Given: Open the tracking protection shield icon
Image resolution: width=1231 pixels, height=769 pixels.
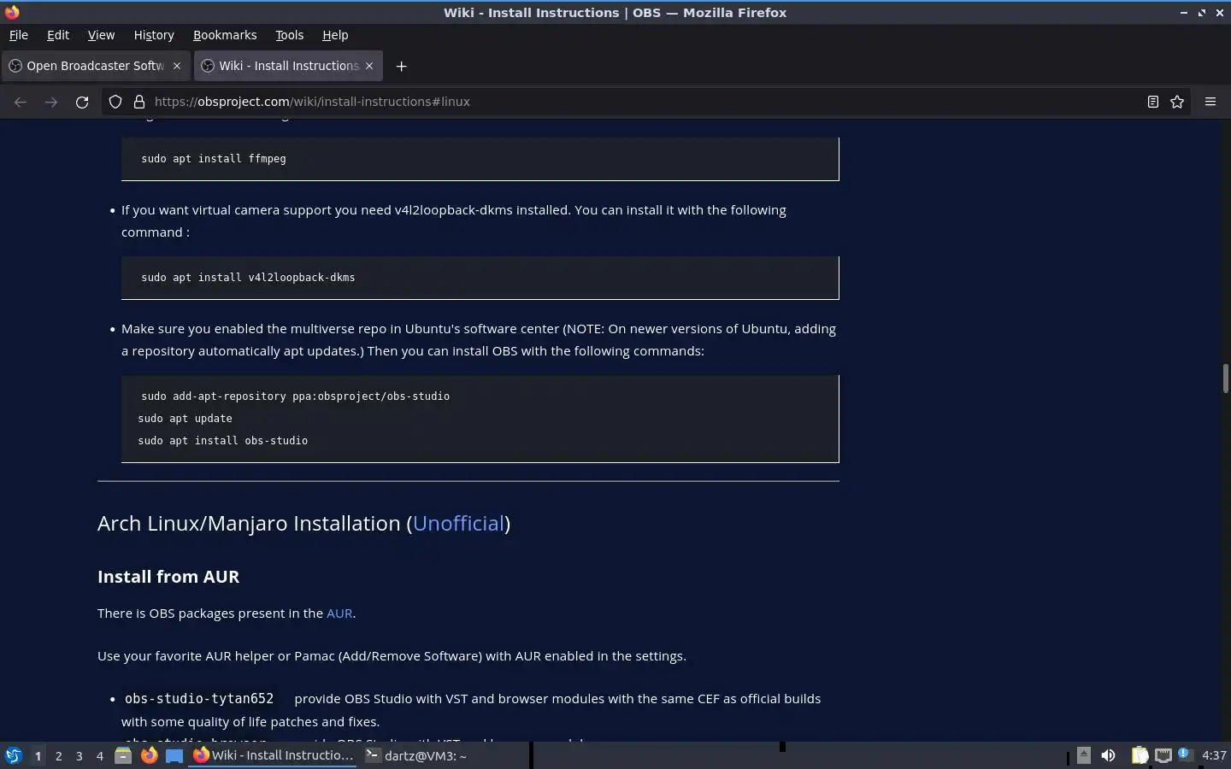Looking at the screenshot, I should (115, 102).
